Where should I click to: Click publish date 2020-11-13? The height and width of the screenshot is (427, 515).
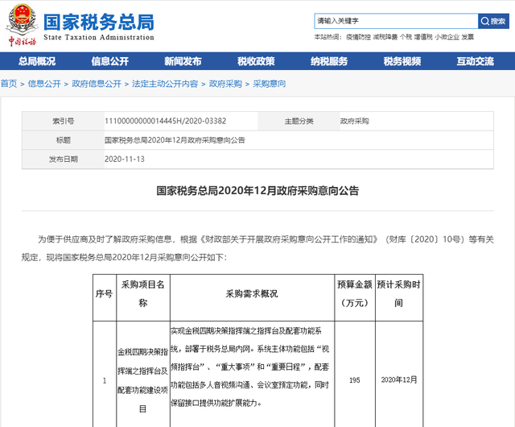click(x=125, y=160)
